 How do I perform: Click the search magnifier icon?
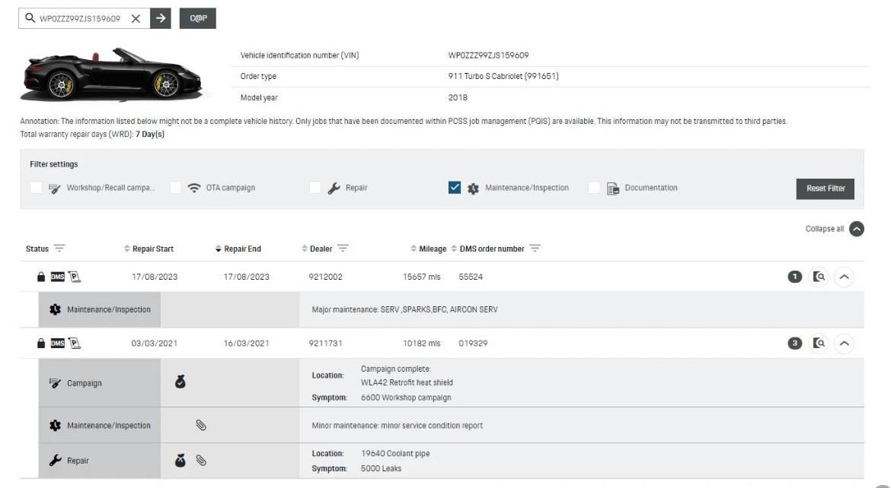[30, 18]
